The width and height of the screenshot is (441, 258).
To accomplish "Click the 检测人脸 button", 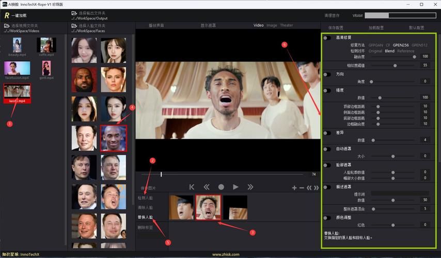I will pos(146,198).
